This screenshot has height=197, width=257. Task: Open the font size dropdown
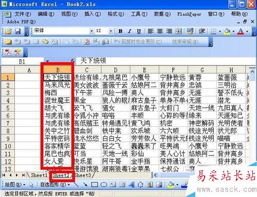[111, 31]
